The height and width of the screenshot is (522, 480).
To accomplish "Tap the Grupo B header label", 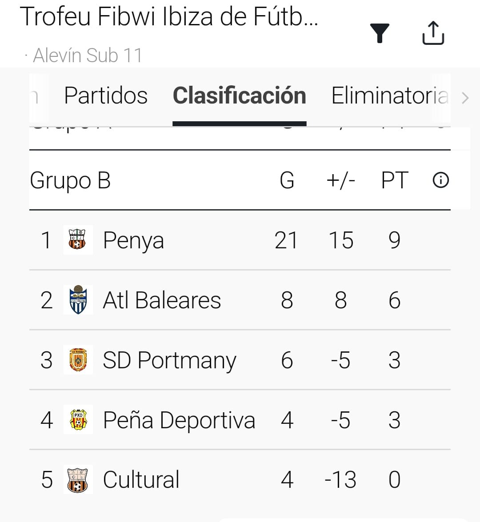I will [x=70, y=181].
